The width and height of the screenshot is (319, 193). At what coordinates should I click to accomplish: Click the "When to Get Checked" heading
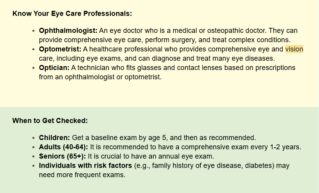point(50,120)
